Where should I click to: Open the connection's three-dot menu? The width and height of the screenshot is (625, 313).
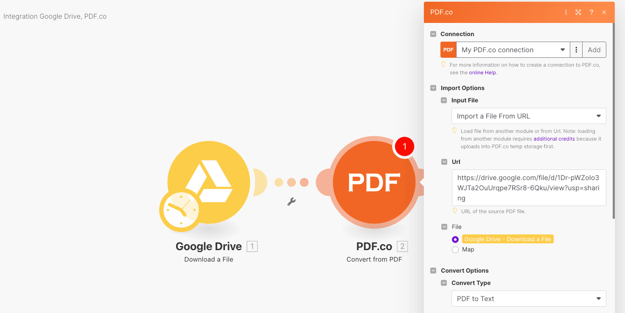[x=576, y=50]
